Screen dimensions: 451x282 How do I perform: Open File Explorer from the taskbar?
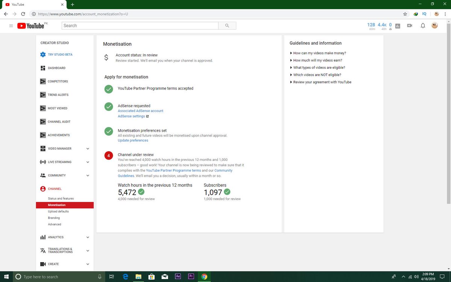139,276
